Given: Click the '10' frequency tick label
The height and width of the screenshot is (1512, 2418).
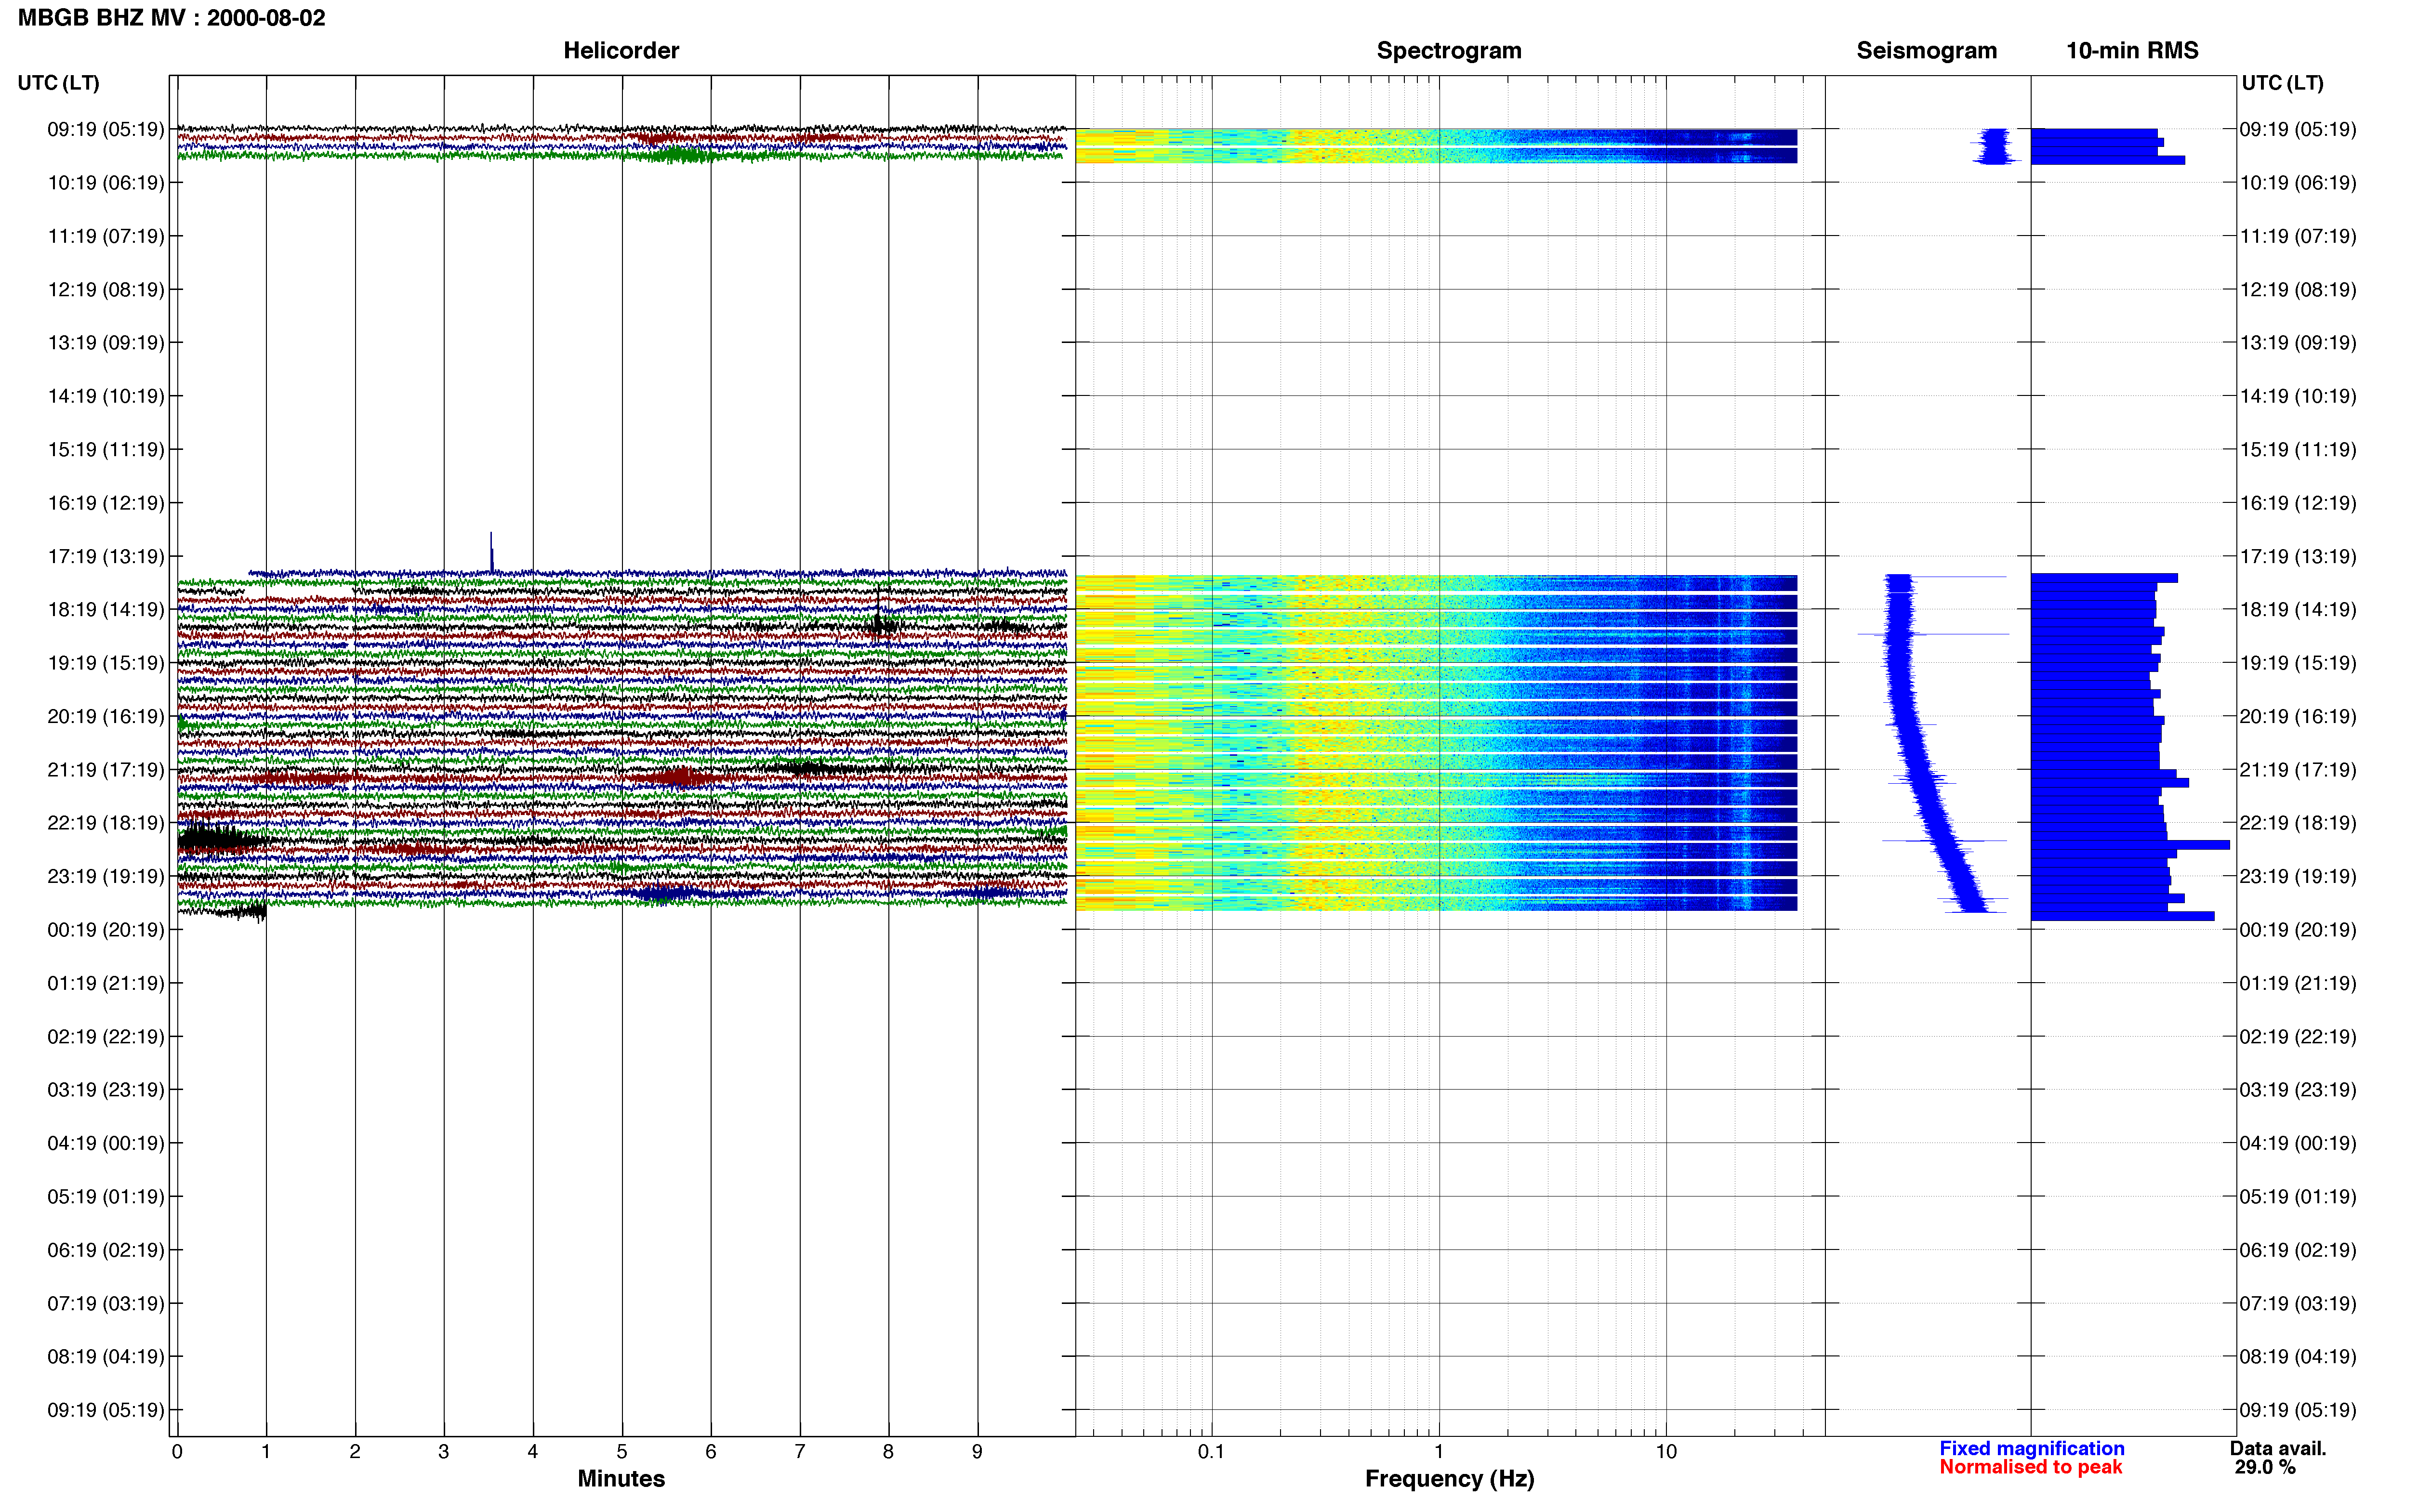Looking at the screenshot, I should coord(1666,1452).
